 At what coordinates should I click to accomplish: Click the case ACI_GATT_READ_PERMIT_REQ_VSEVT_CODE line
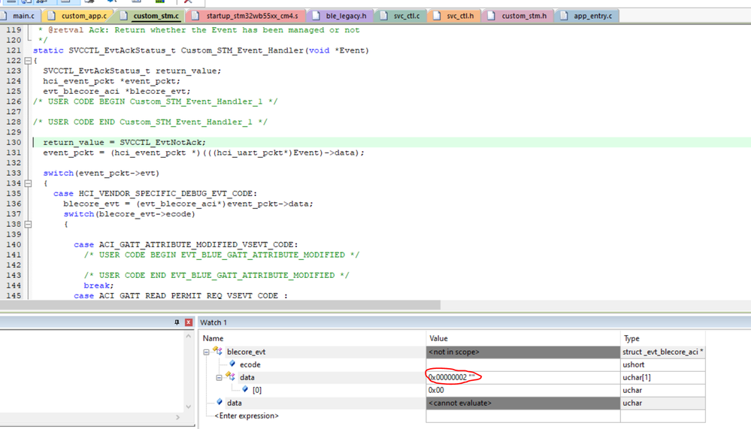coord(181,295)
